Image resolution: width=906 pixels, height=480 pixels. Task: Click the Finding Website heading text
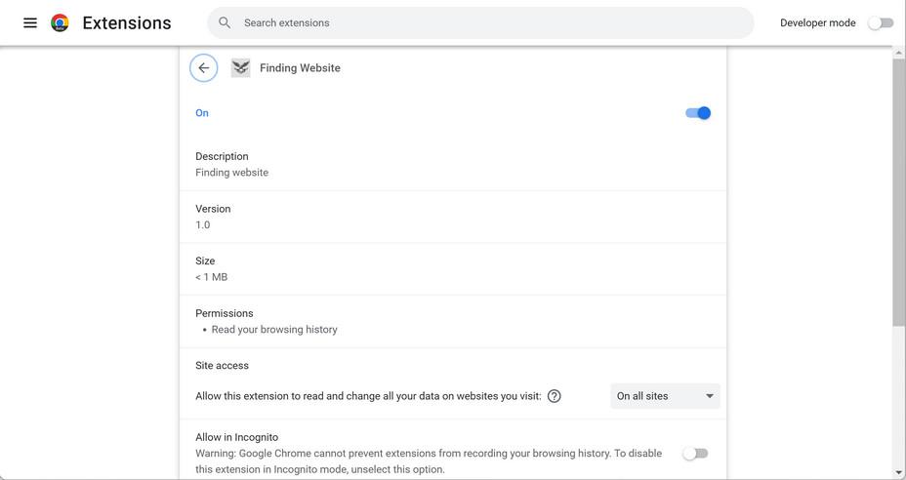300,68
